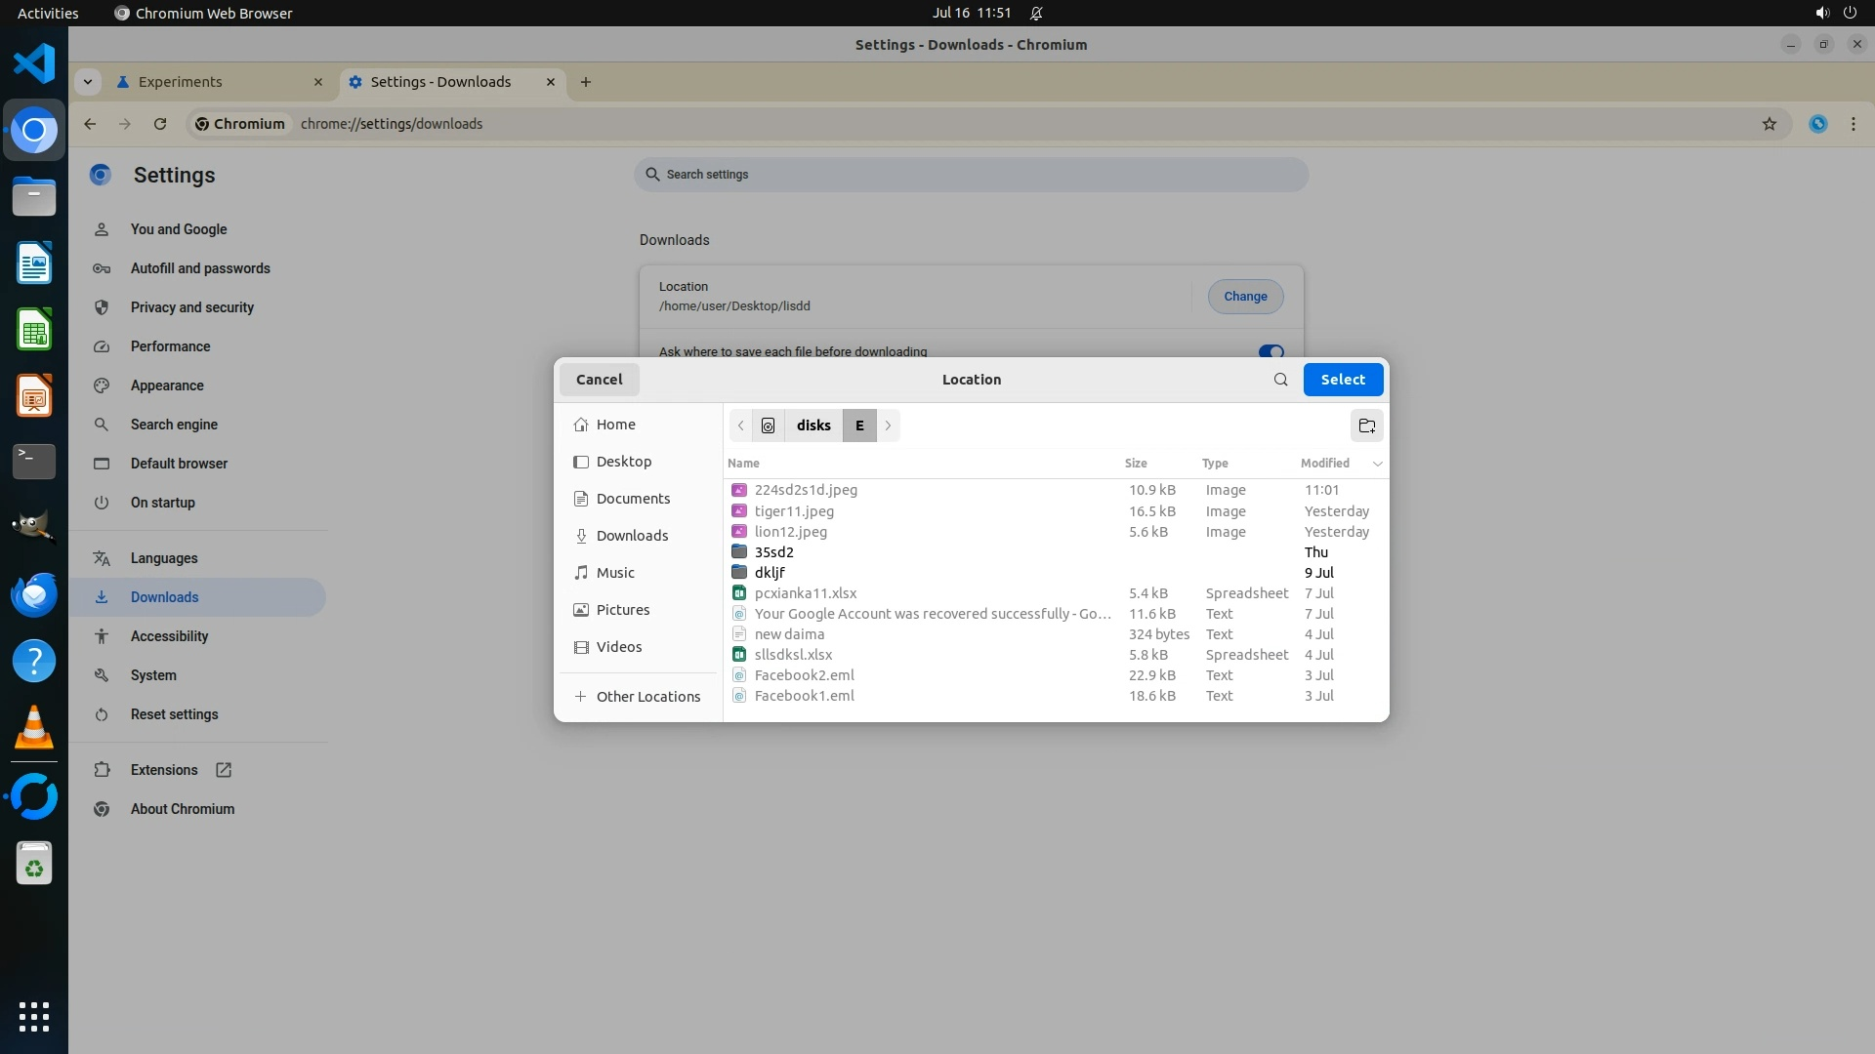This screenshot has height=1054, width=1875.
Task: Open Privacy and security settings
Action: click(x=192, y=307)
